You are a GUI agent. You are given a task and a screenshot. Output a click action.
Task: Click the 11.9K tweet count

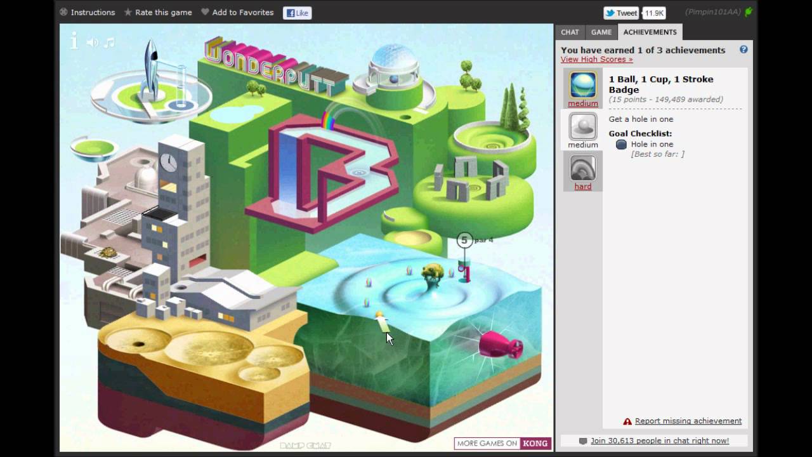point(653,13)
